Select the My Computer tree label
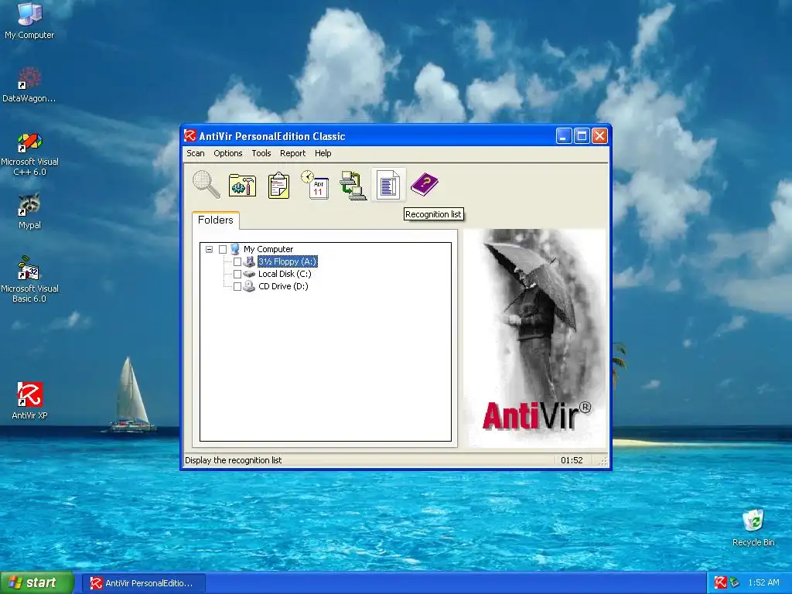 [268, 249]
